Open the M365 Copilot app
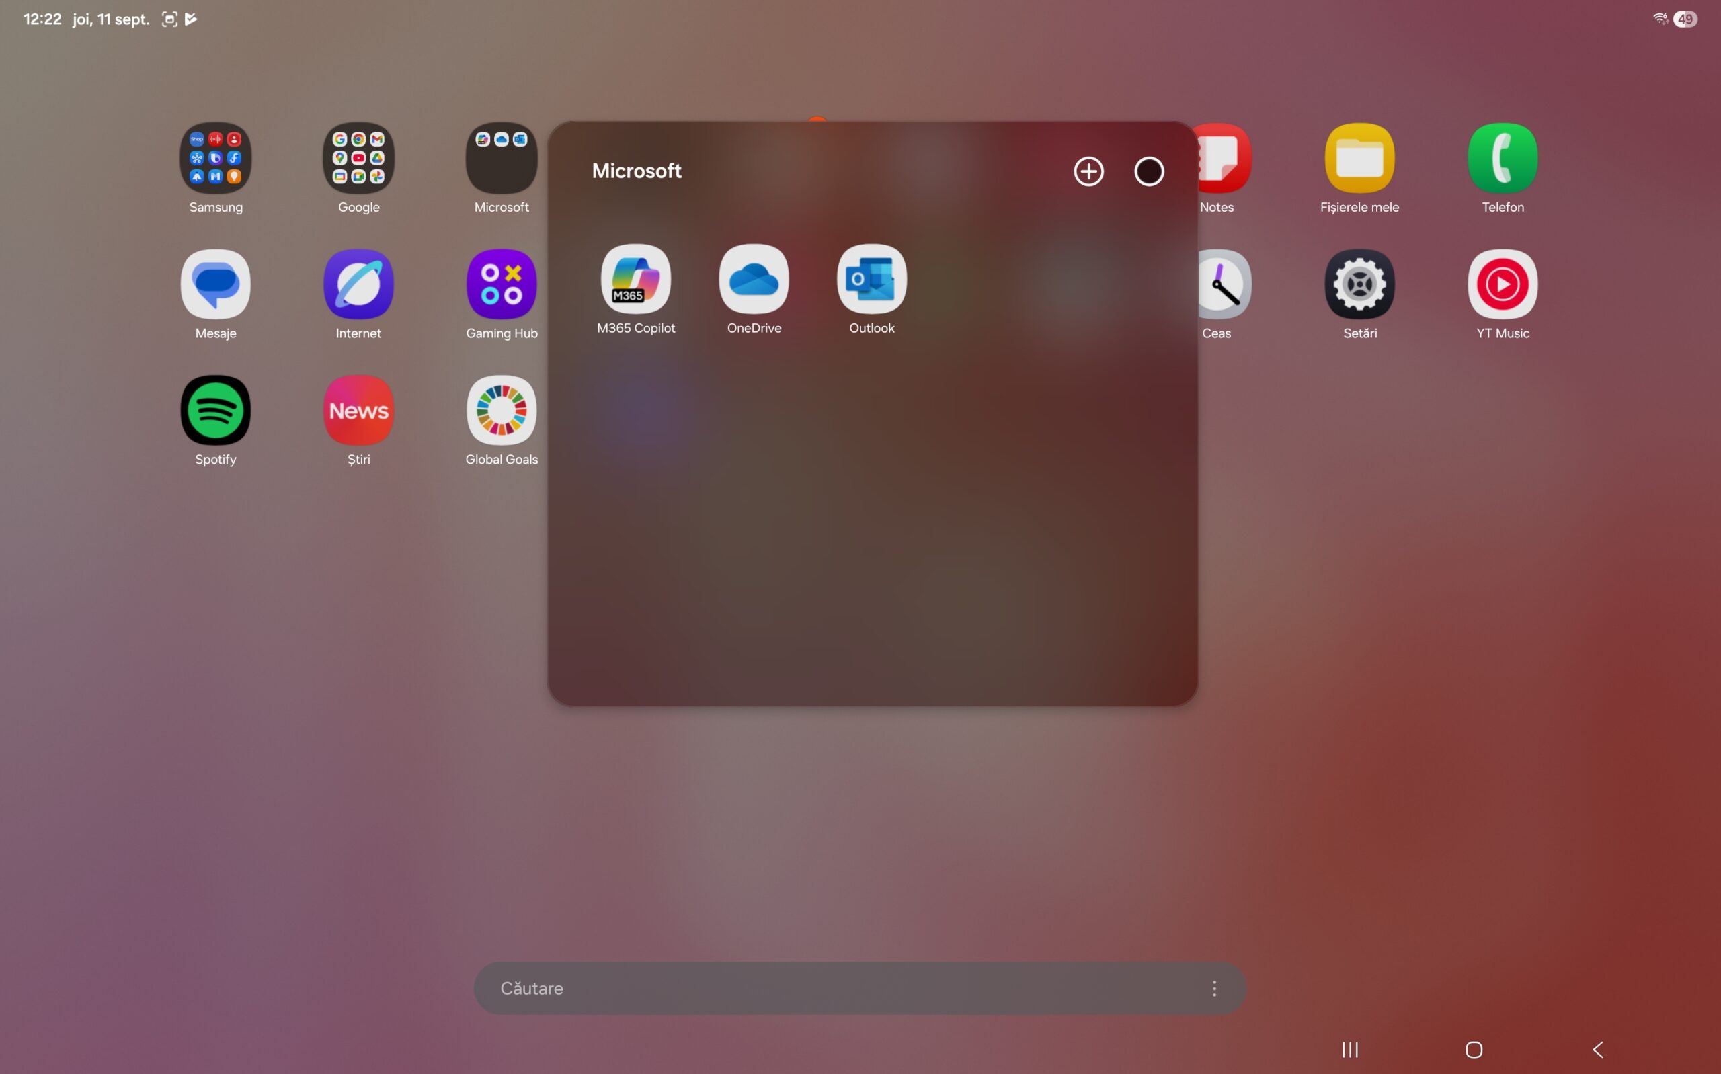 tap(635, 279)
